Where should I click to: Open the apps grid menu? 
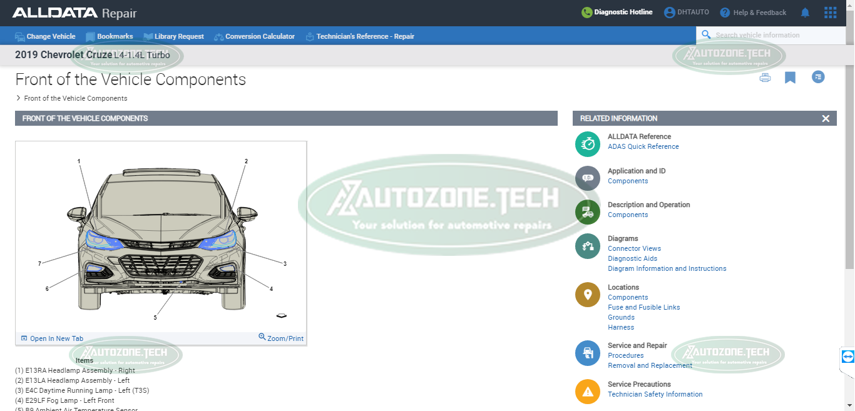(x=830, y=13)
